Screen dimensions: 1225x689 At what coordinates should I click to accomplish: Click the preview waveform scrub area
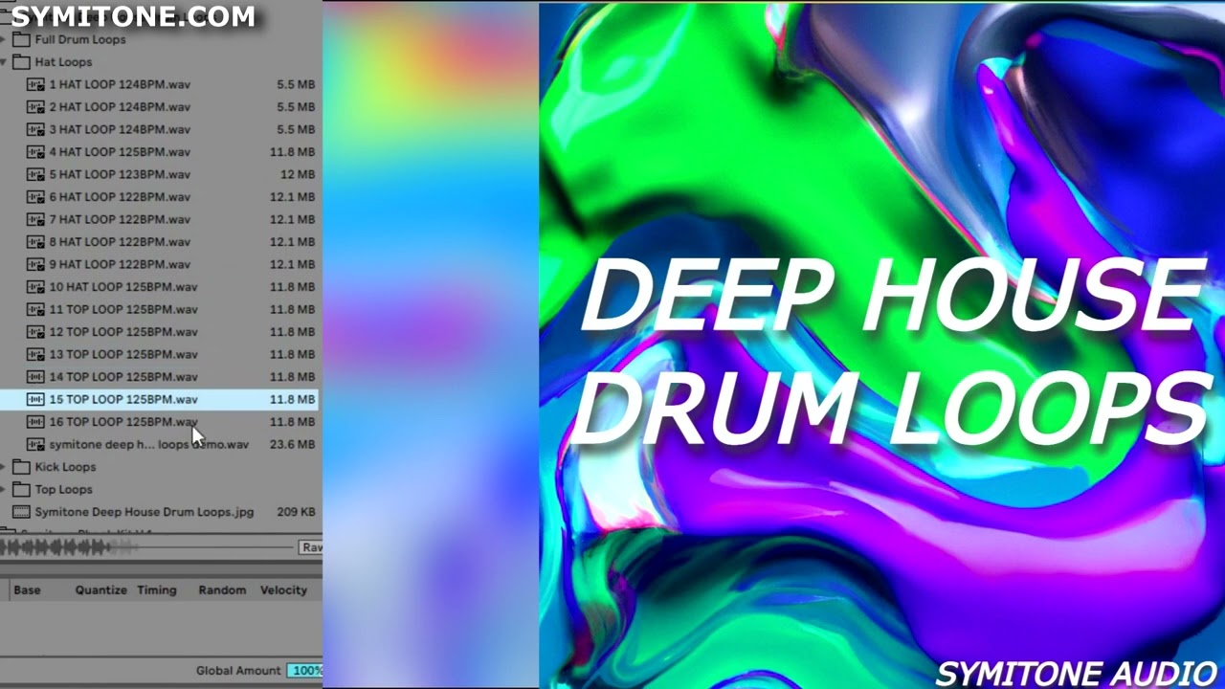click(x=147, y=547)
